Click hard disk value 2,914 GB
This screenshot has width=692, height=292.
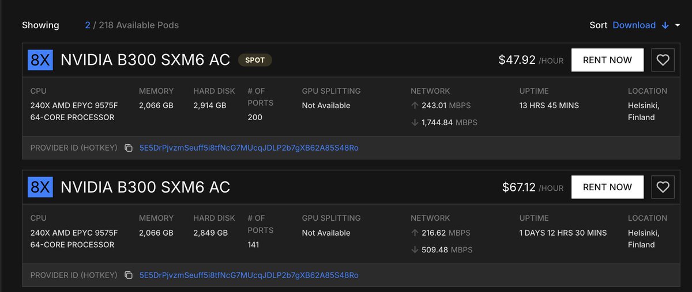coord(210,105)
